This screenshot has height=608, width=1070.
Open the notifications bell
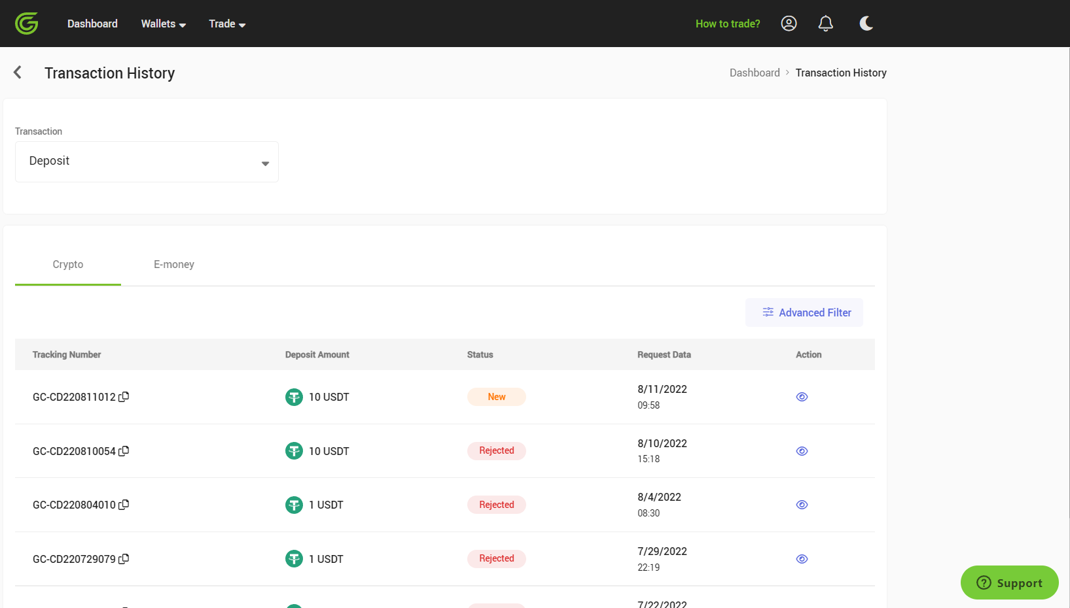coord(826,24)
